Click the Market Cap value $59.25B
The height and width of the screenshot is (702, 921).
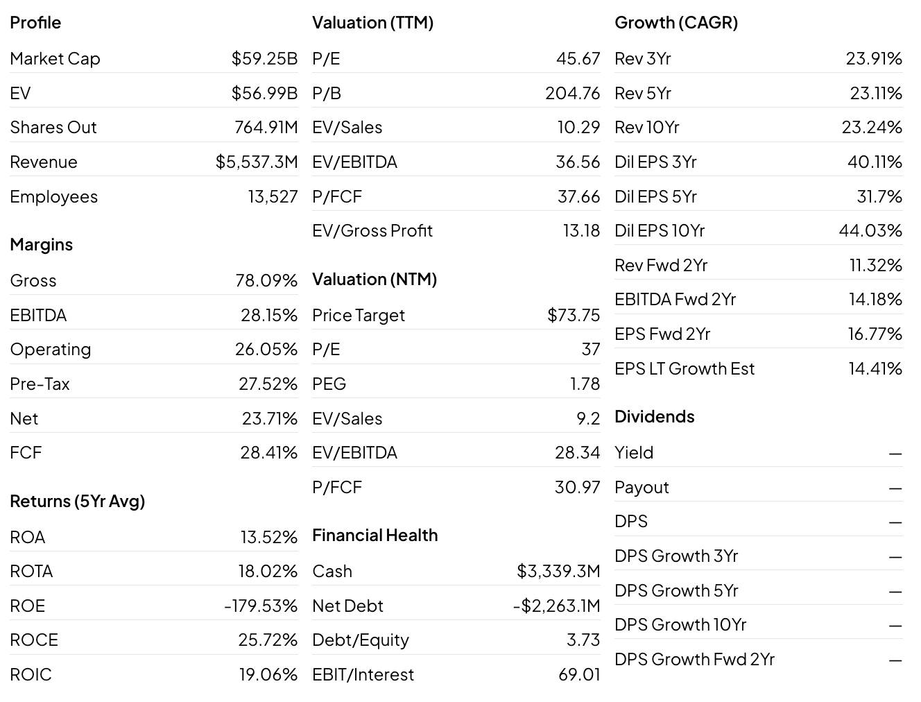coord(264,59)
